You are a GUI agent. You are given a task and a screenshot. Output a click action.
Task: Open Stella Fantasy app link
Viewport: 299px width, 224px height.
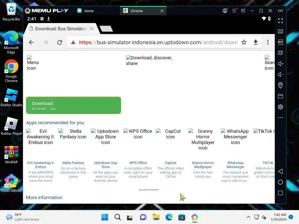pyautogui.click(x=73, y=163)
